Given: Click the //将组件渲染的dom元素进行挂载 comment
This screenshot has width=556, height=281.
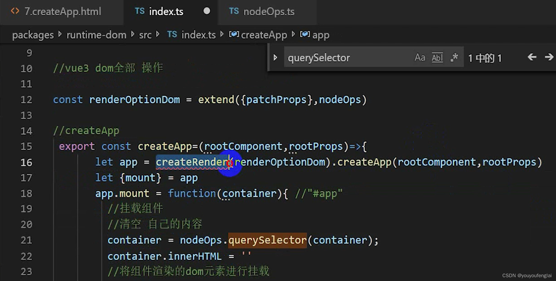Looking at the screenshot, I should 189,271.
